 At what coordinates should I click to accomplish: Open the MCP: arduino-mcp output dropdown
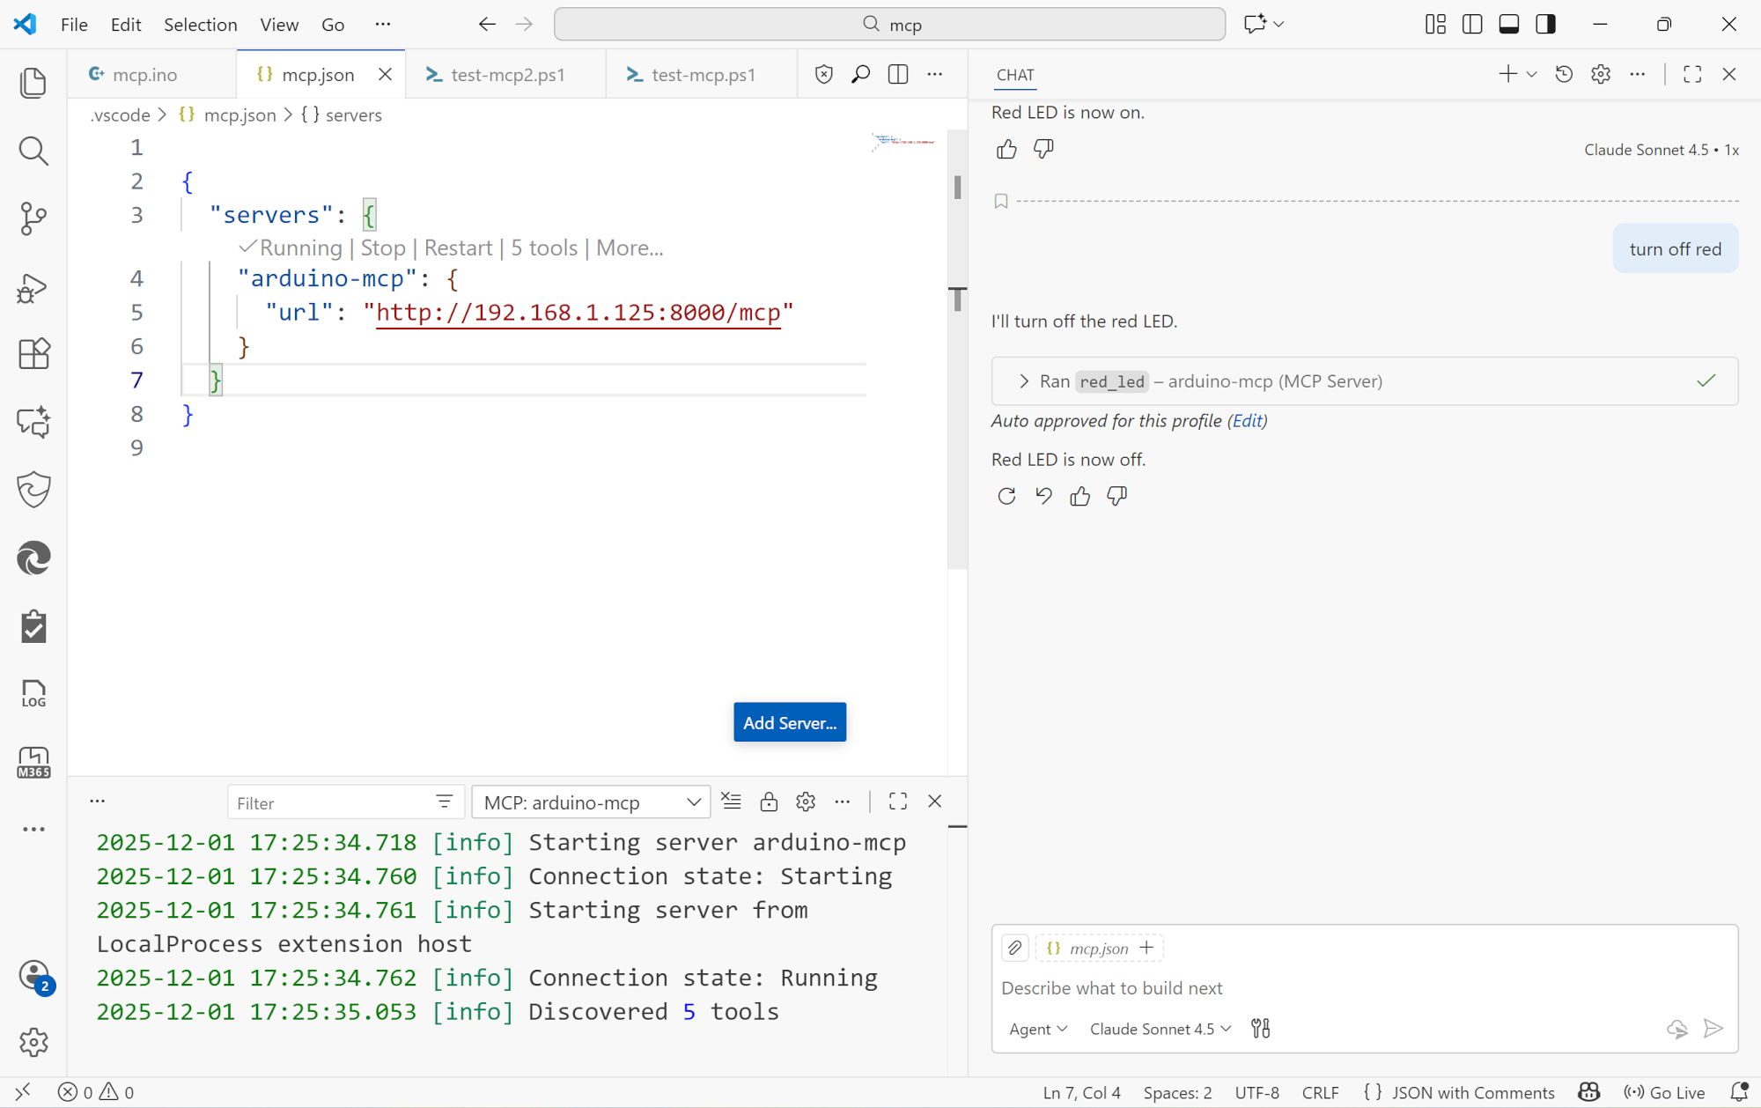(x=591, y=802)
